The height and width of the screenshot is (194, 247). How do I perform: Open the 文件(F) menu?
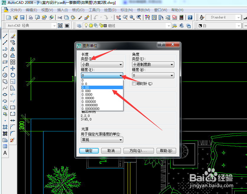[x=16, y=10]
